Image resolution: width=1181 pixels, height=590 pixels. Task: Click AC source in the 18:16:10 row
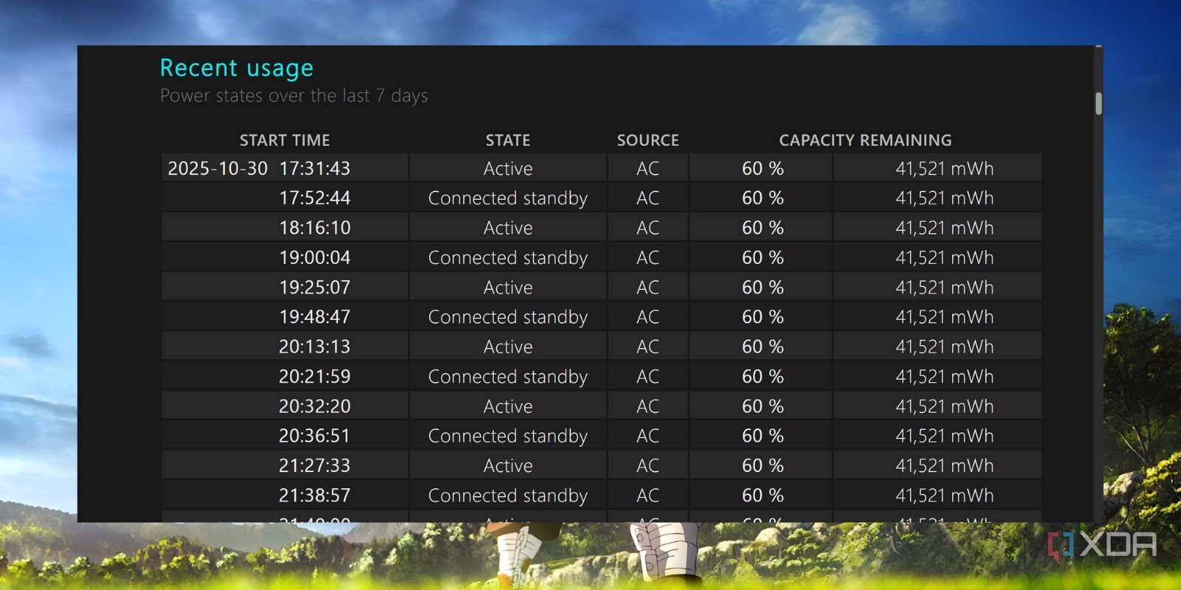[x=648, y=227]
